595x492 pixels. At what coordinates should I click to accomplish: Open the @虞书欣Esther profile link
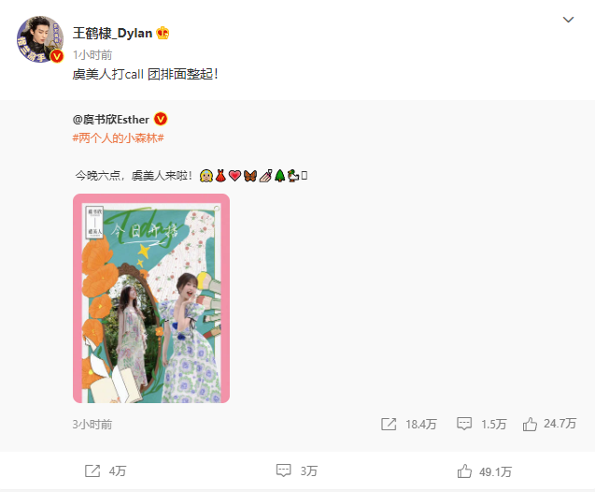[x=111, y=120]
